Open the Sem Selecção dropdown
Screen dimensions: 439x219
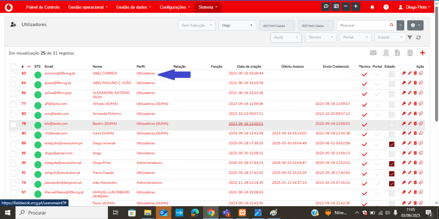[197, 25]
